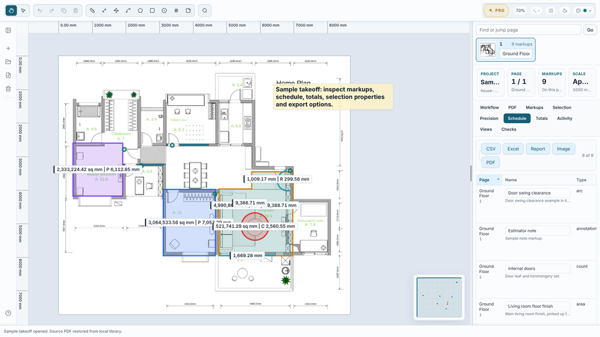This screenshot has height=337, width=600.
Task: Open the 70% zoom level control
Action: pyautogui.click(x=520, y=11)
